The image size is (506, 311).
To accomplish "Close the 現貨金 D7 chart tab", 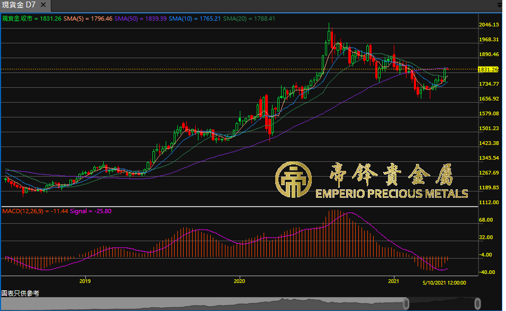I will tap(43, 5).
